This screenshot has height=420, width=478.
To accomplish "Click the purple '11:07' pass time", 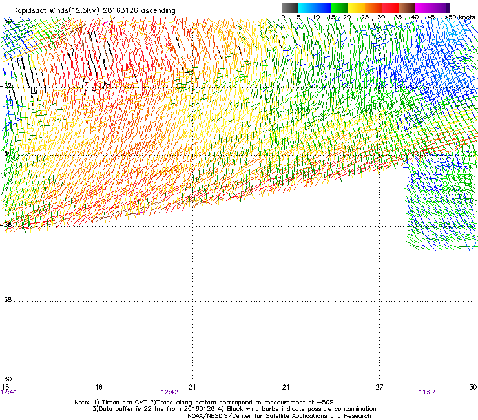I will pyautogui.click(x=427, y=392).
